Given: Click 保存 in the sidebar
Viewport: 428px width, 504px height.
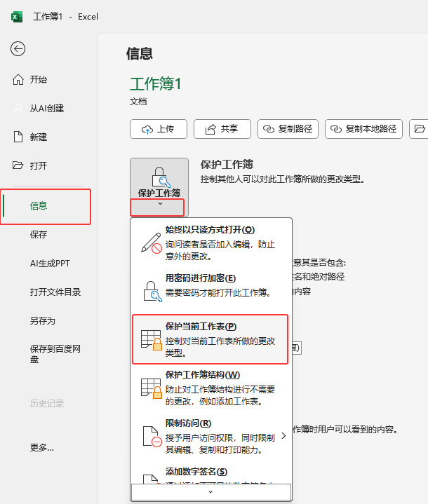Looking at the screenshot, I should pos(39,235).
